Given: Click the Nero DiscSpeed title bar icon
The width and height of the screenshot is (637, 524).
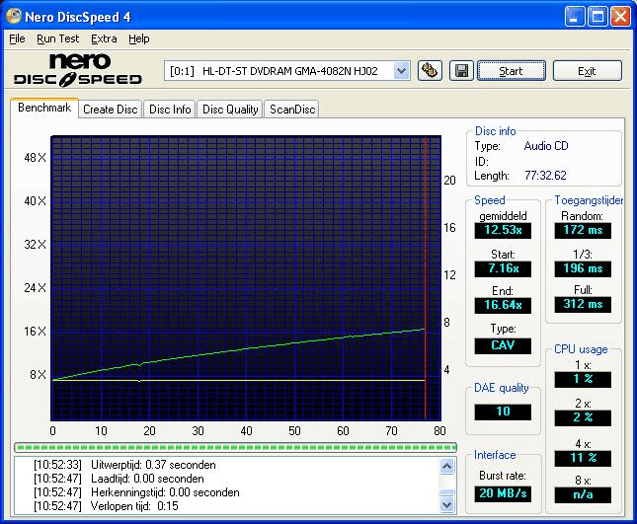Looking at the screenshot, I should [x=15, y=17].
